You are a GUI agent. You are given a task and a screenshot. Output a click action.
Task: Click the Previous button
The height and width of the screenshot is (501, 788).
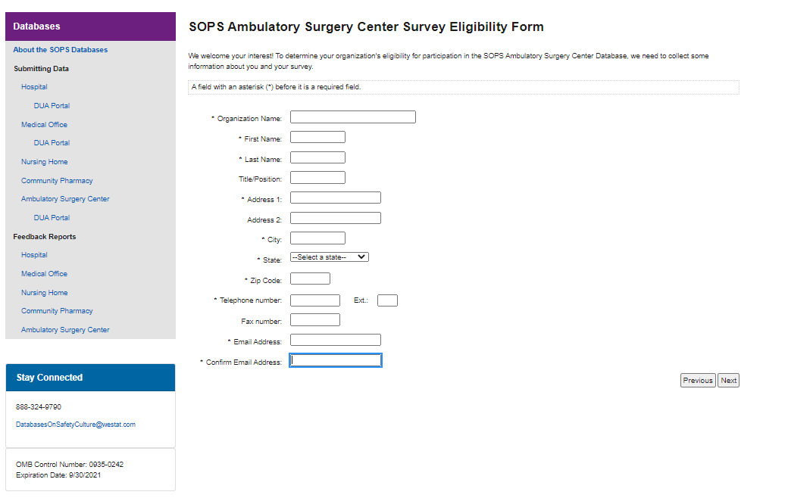click(x=697, y=381)
